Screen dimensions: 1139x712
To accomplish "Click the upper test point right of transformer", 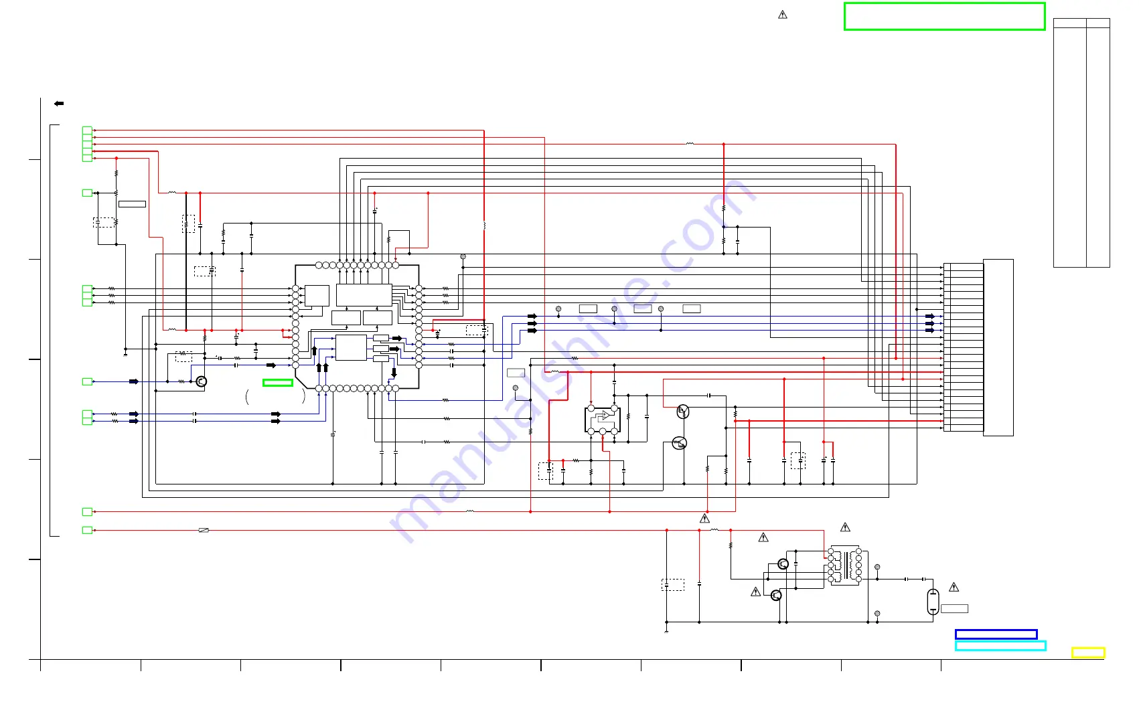I will click(877, 567).
